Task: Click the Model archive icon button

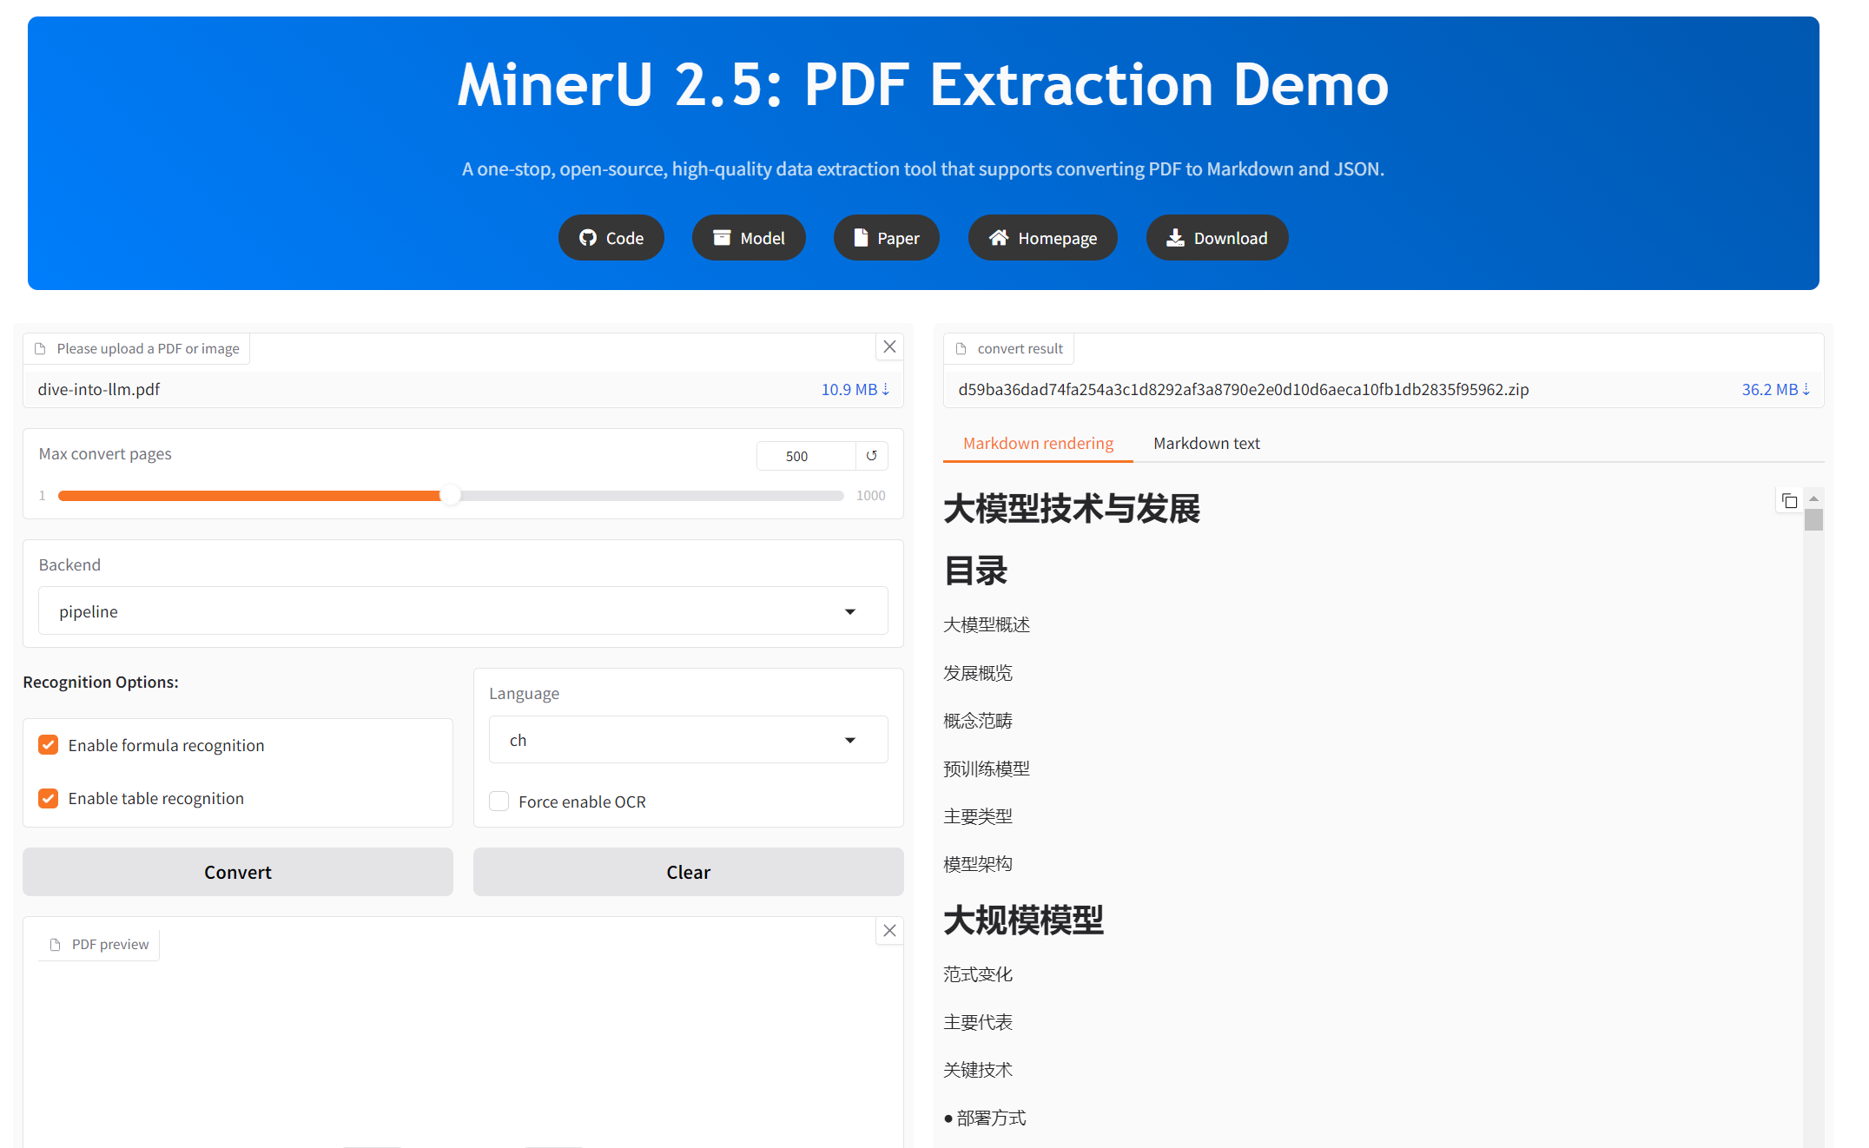Action: 722,237
